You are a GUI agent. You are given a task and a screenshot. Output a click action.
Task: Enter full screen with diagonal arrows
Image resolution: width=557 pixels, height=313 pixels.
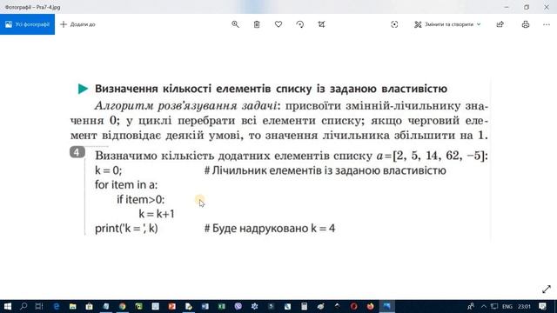tap(547, 290)
